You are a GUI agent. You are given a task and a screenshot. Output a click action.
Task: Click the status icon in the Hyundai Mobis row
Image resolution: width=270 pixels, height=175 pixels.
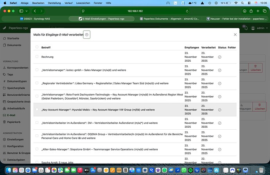(x=220, y=110)
